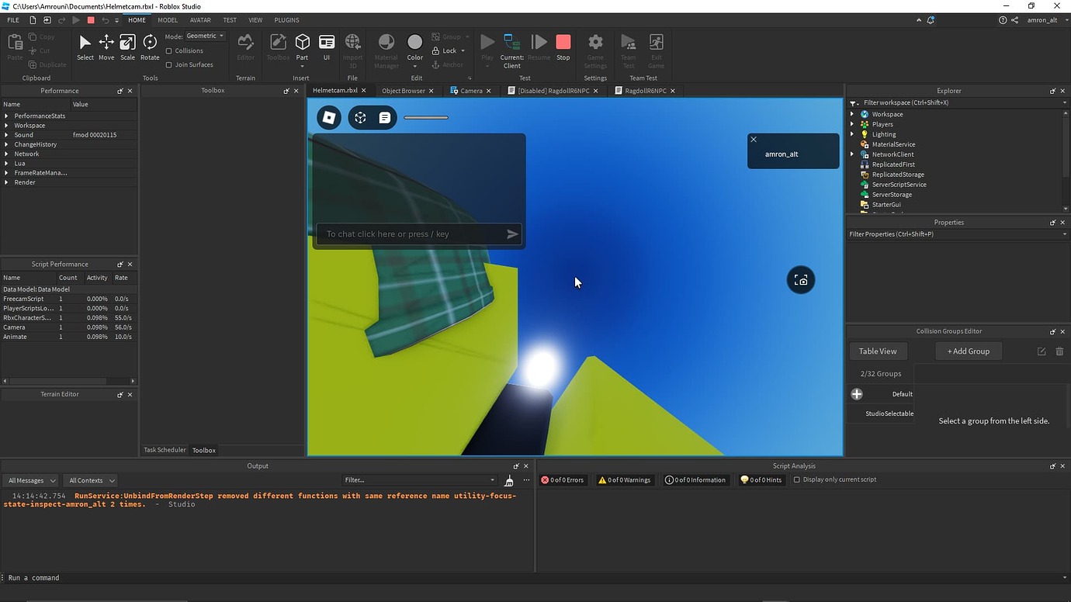Check Display only current script
Screen dimensions: 1071x602
tap(797, 479)
